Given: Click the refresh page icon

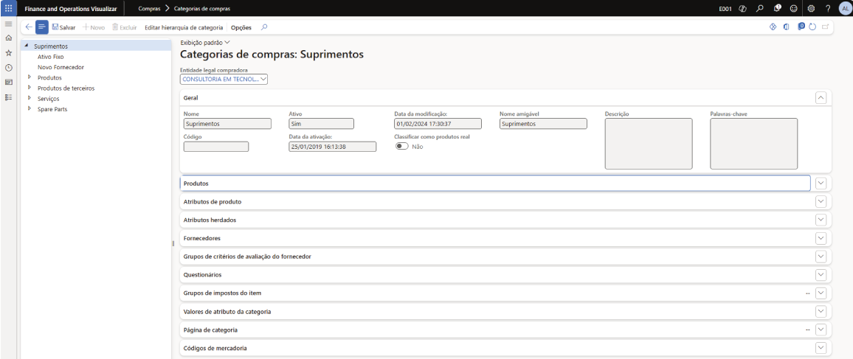Looking at the screenshot, I should pyautogui.click(x=812, y=27).
